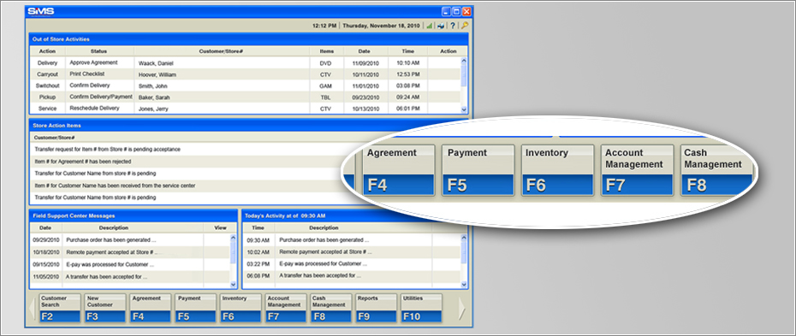Open Reports F9
The height and width of the screenshot is (336, 796).
click(x=376, y=308)
